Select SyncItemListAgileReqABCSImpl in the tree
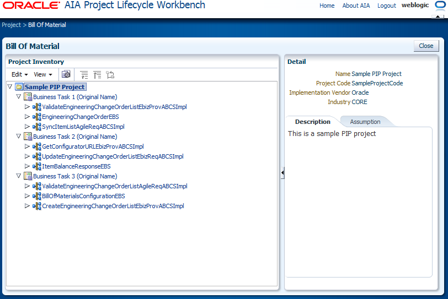 point(83,127)
